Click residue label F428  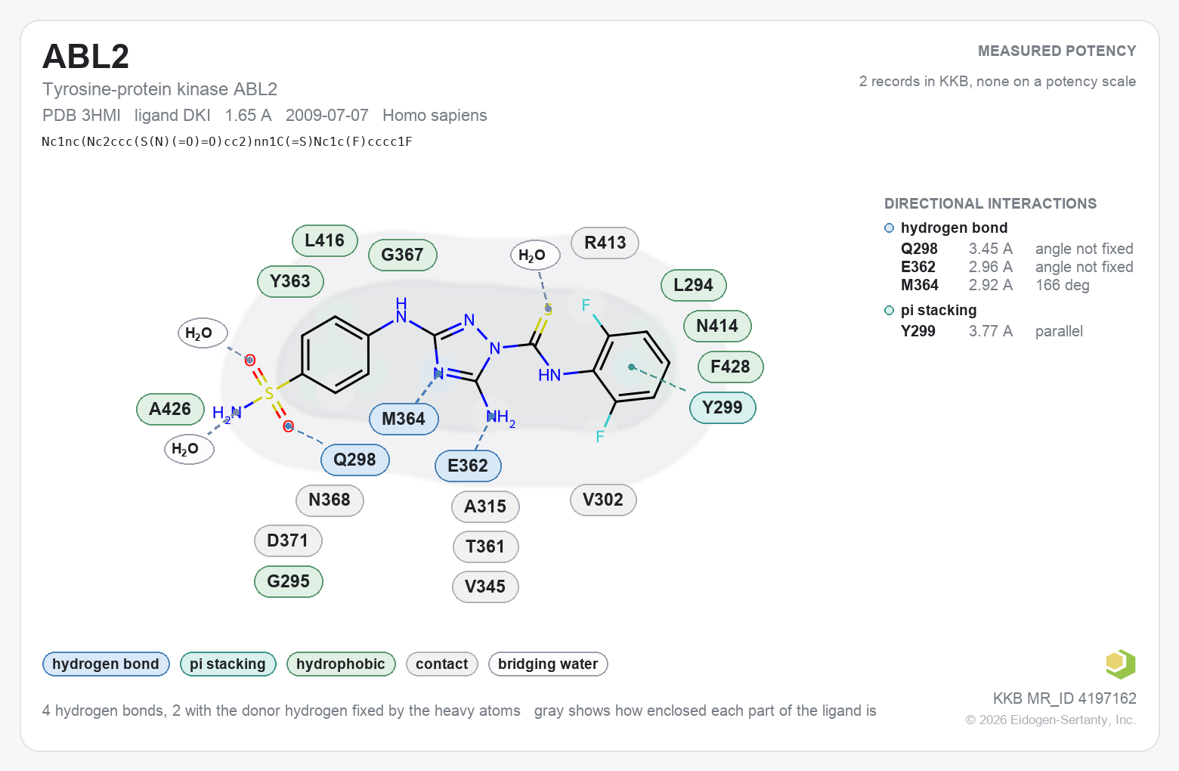click(731, 367)
